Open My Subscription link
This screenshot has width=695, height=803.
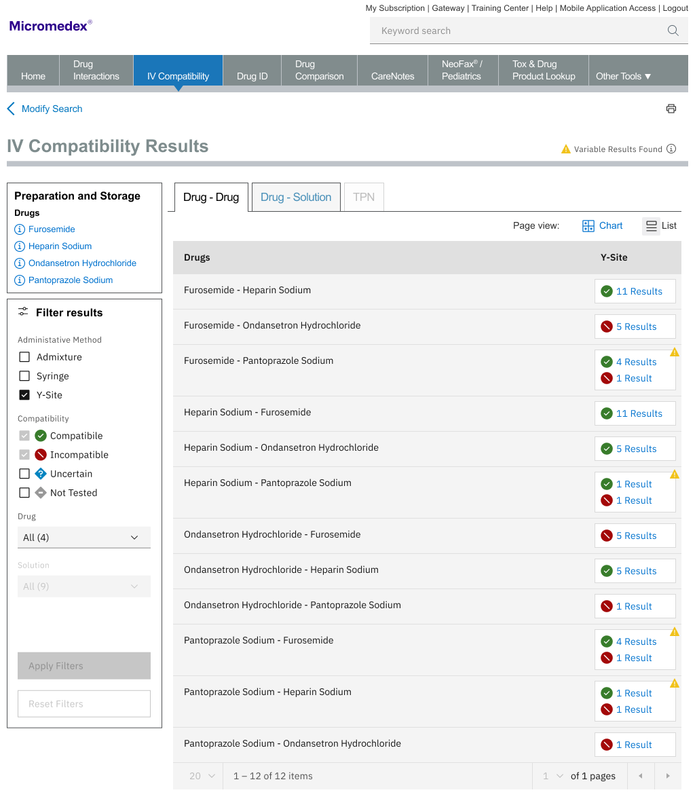coord(395,8)
